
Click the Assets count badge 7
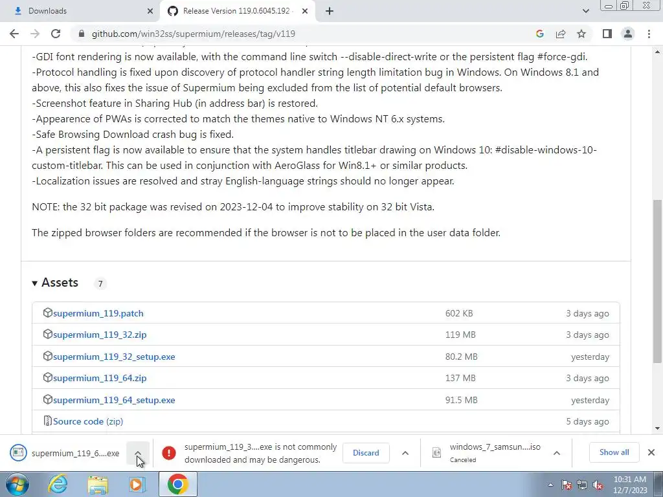coord(100,283)
